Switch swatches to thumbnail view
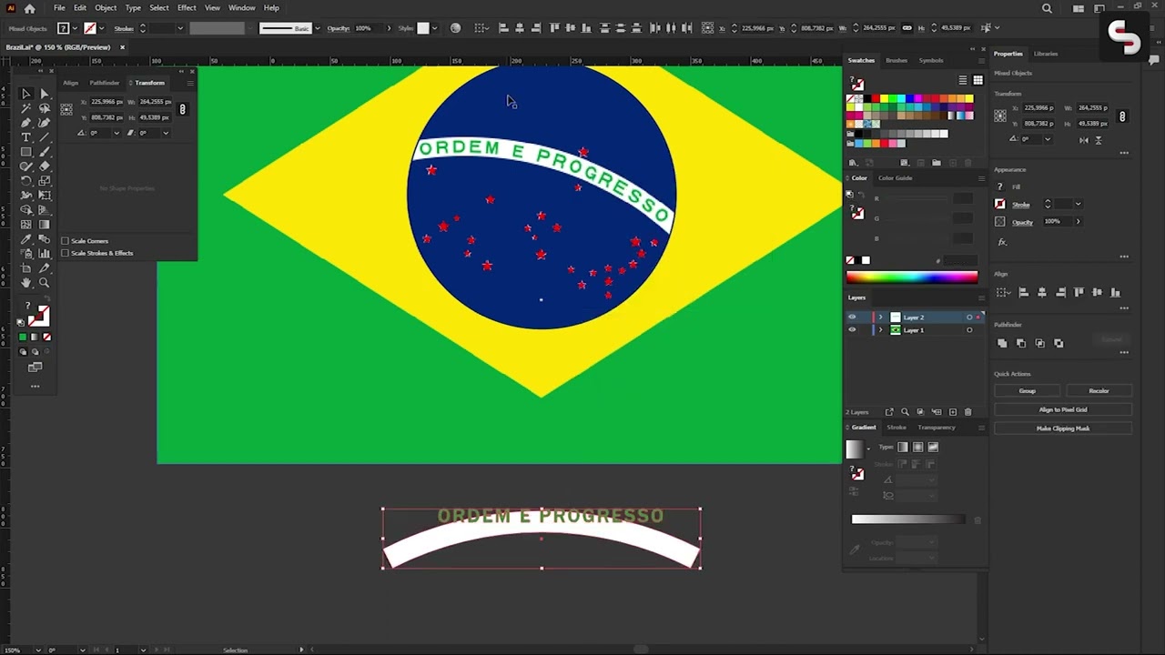1165x655 pixels. click(x=978, y=81)
